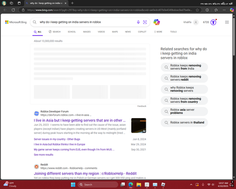Open 'My game server keeps coming from EUS' link
236x189 pixels.
point(74,149)
